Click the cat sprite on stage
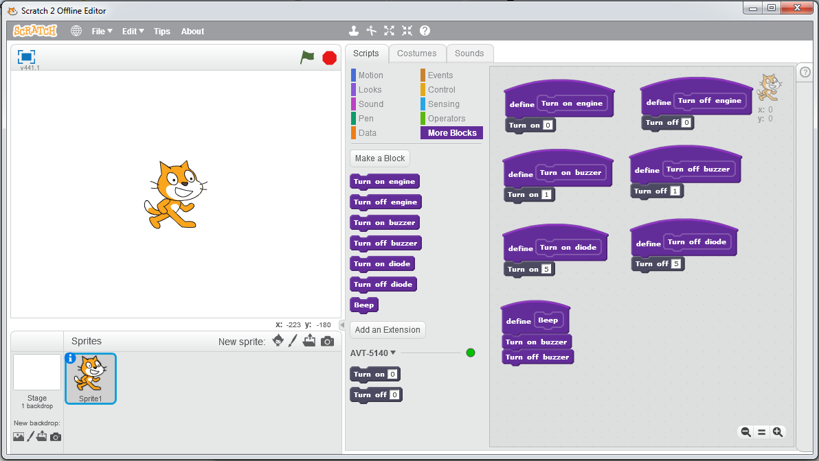Screen dimensions: 819x461 175,194
